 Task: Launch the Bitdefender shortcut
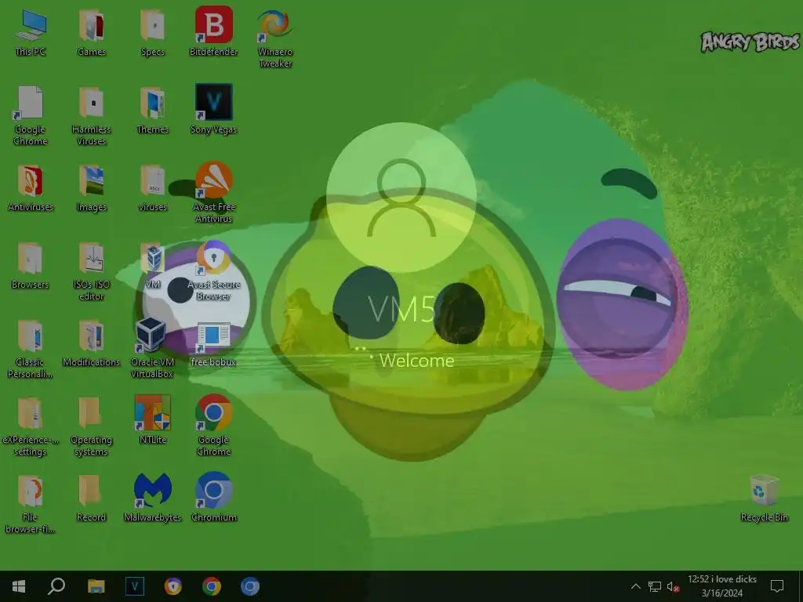coord(213,32)
